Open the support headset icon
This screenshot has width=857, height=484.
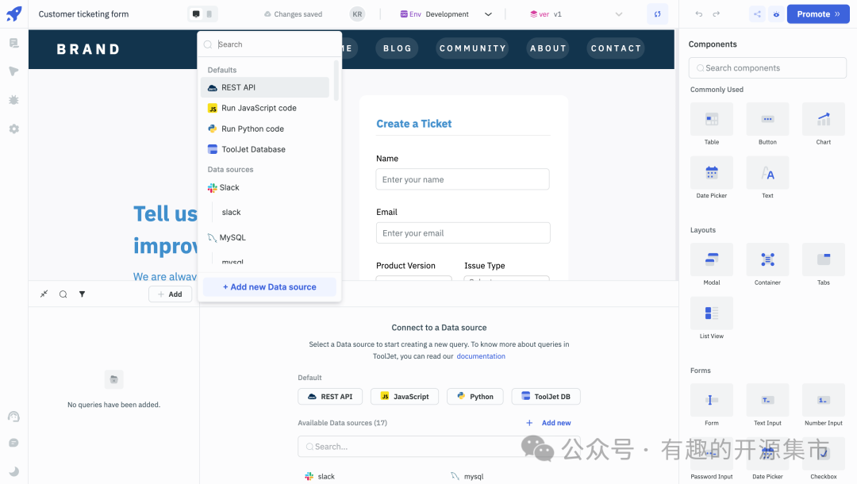(14, 417)
